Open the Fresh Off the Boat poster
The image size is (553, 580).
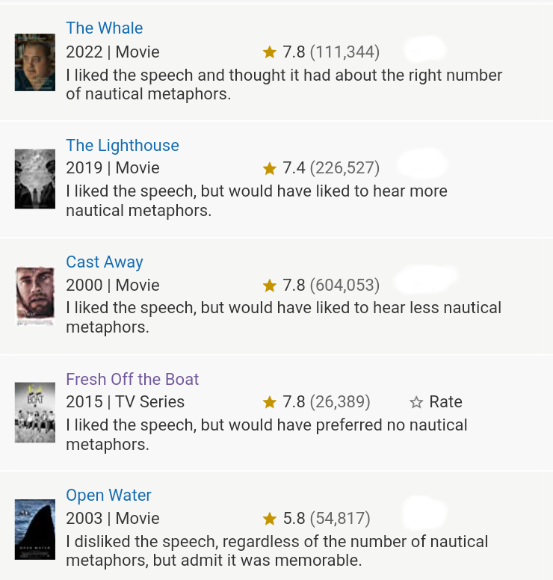pos(35,413)
